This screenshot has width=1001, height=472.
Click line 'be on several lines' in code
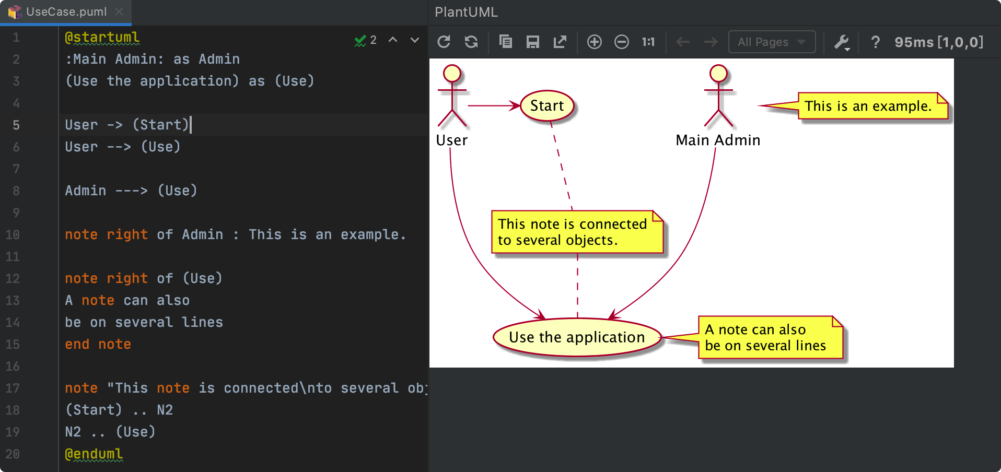point(144,322)
